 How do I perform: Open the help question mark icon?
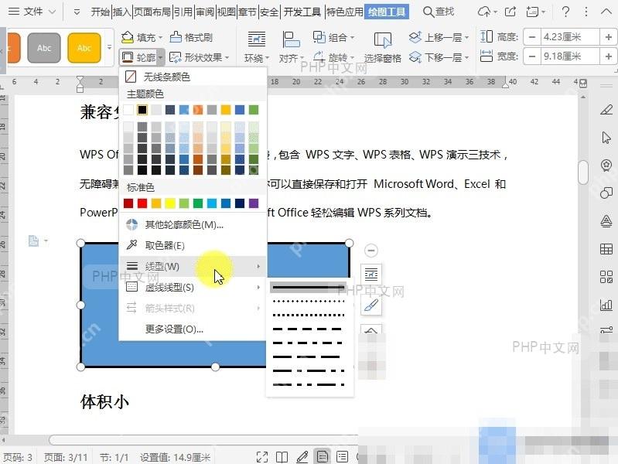point(565,12)
